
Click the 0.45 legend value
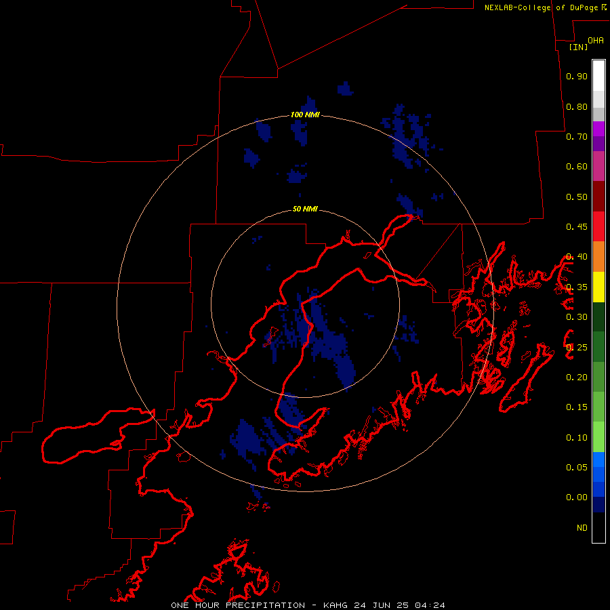(577, 227)
